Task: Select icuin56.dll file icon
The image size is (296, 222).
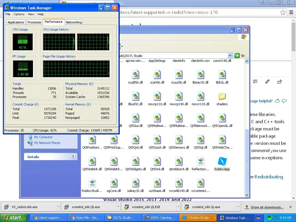Action: point(157,75)
